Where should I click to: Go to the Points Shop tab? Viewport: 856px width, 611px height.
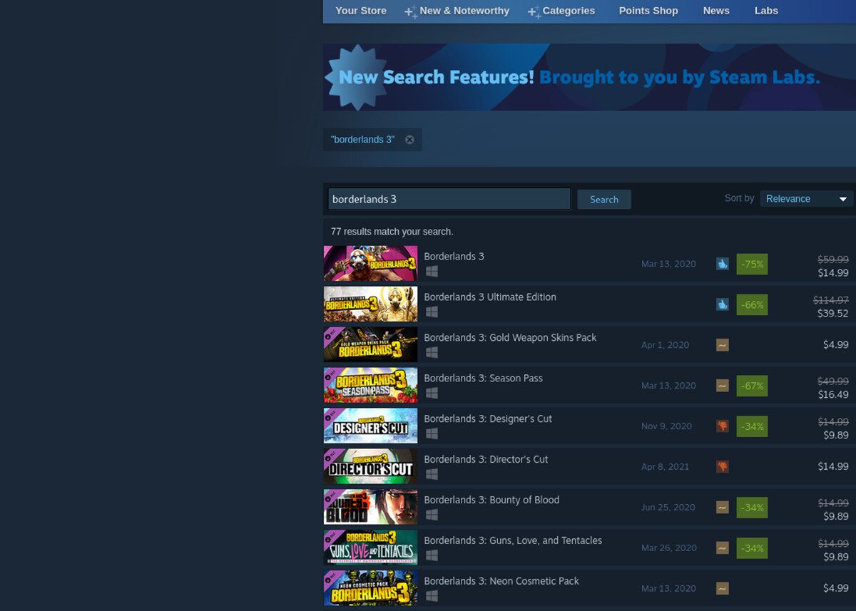click(648, 11)
